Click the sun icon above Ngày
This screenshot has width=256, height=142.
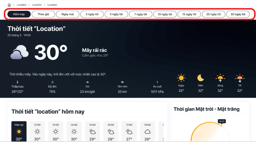tap(181, 78)
